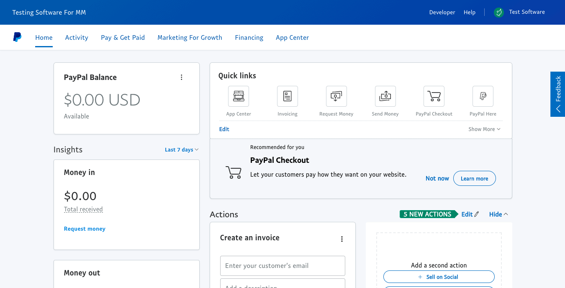The image size is (565, 288).
Task: Click the Send Money icon
Action: pos(385,96)
